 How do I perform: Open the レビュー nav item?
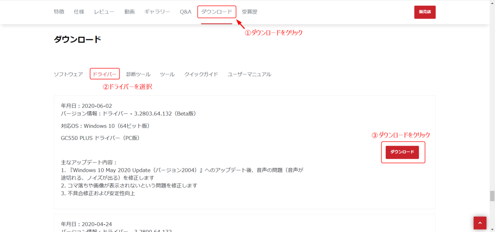pos(104,12)
